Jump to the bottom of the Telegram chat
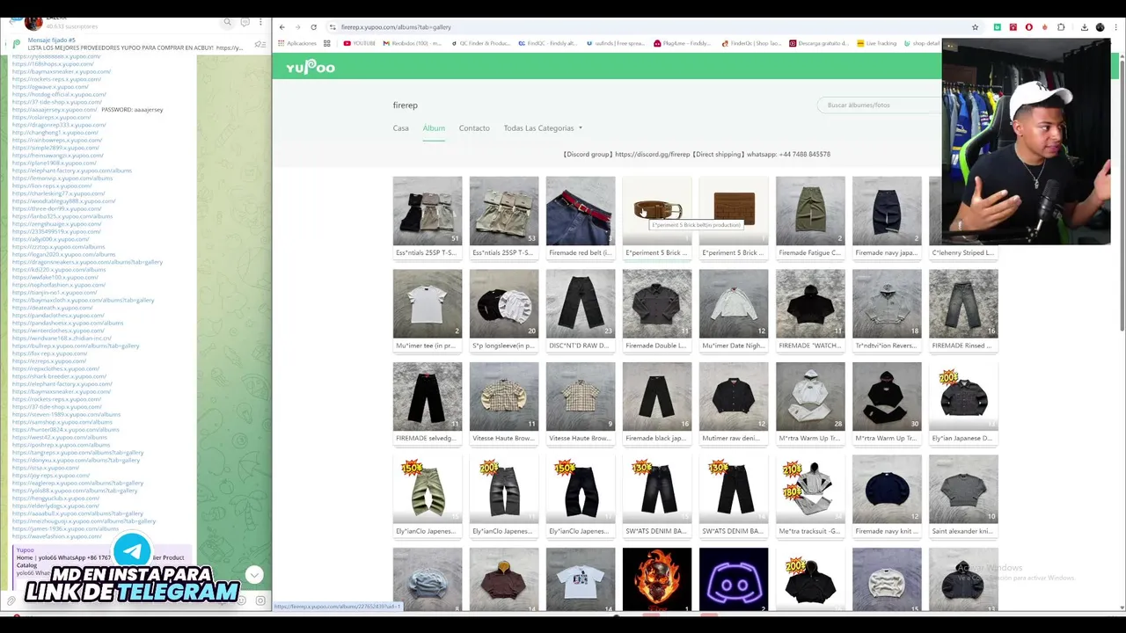 [x=254, y=575]
